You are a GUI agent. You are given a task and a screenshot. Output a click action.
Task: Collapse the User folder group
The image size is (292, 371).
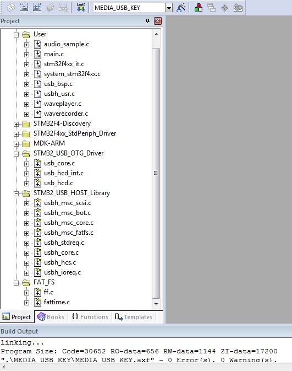(16, 35)
